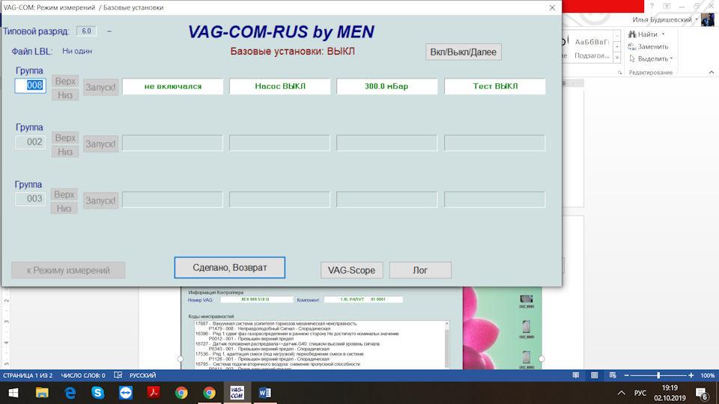
Task: Click Заменить in the Word ribbon
Action: pos(648,46)
